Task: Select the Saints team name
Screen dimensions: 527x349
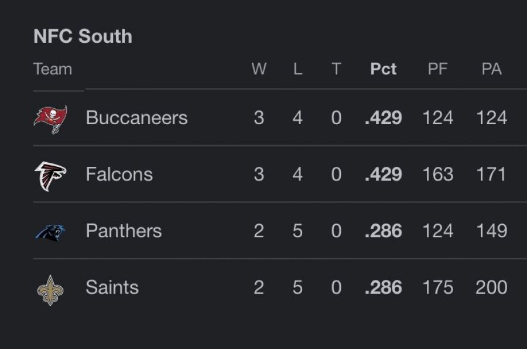Action: 112,288
